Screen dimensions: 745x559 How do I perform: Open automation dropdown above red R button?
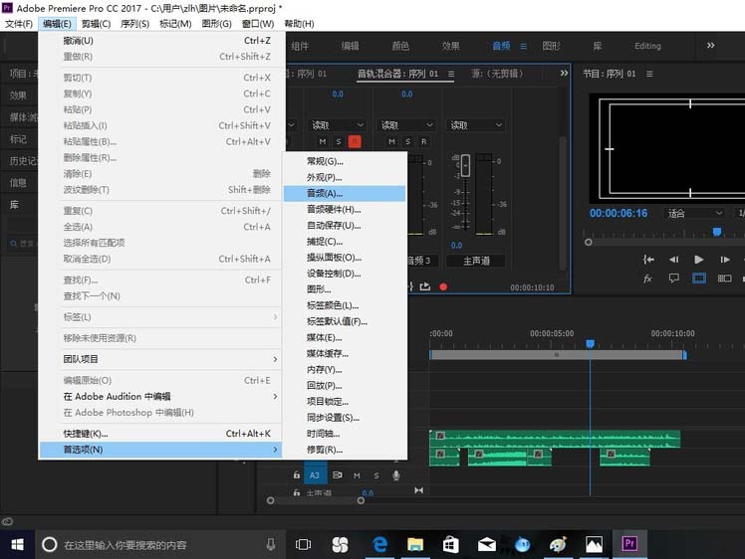pyautogui.click(x=338, y=125)
